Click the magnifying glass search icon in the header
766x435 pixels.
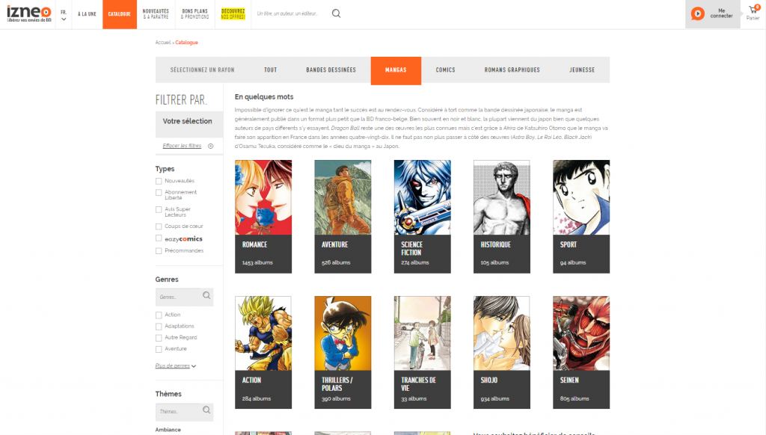click(x=335, y=13)
